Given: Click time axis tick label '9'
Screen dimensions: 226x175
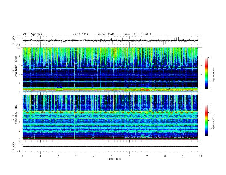Looking at the screenshot, I should point(183,156).
